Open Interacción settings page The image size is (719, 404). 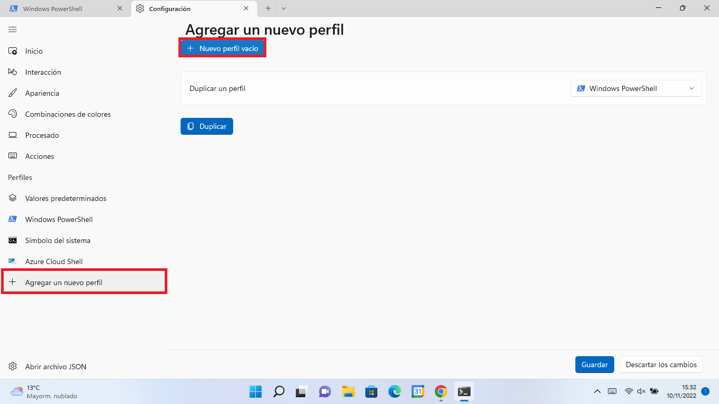(84, 72)
